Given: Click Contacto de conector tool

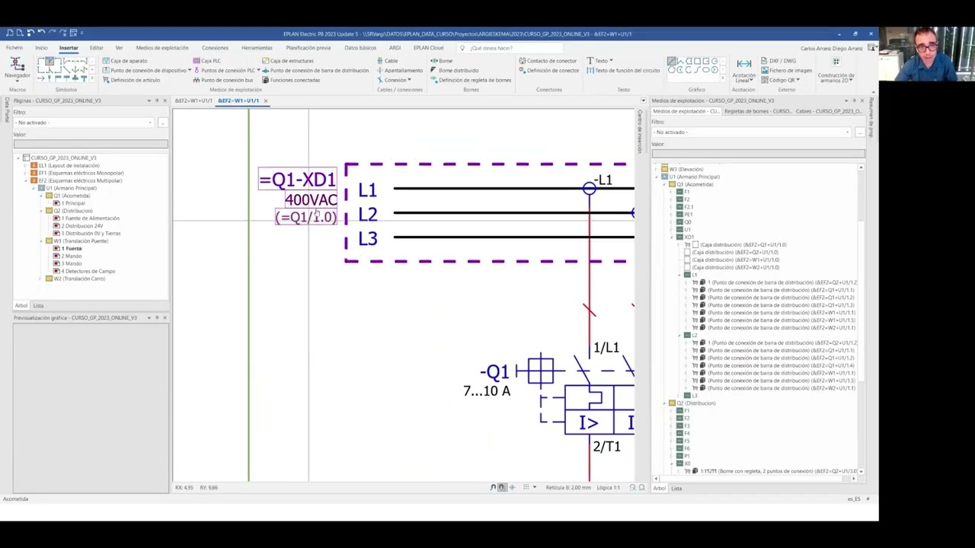Looking at the screenshot, I should pos(548,61).
